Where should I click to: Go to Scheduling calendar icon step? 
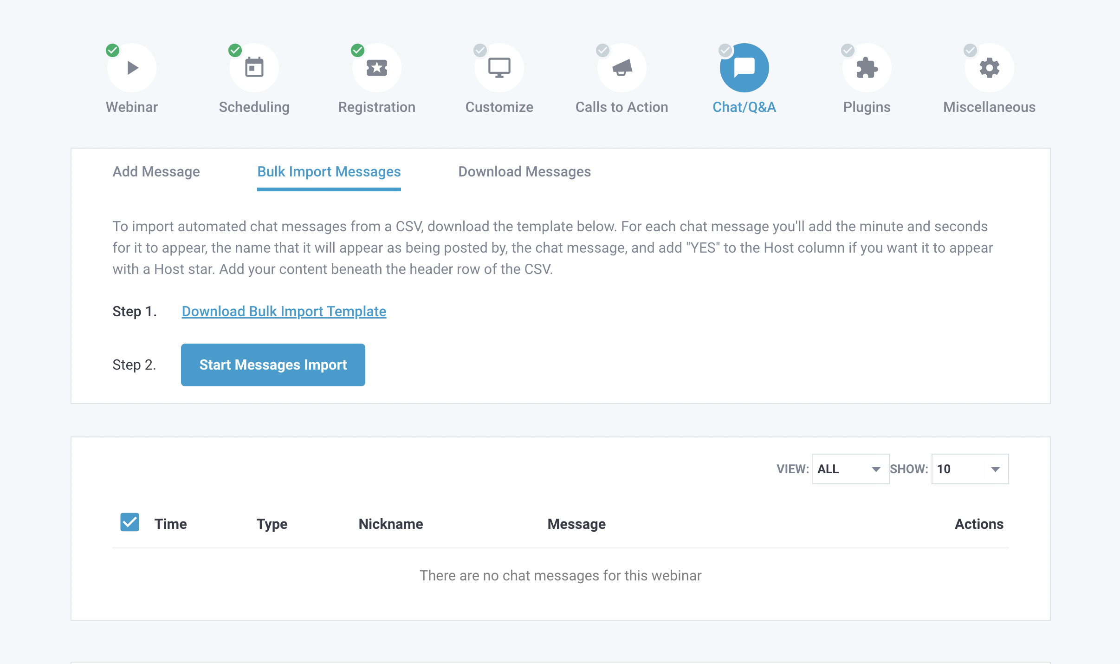(x=254, y=68)
